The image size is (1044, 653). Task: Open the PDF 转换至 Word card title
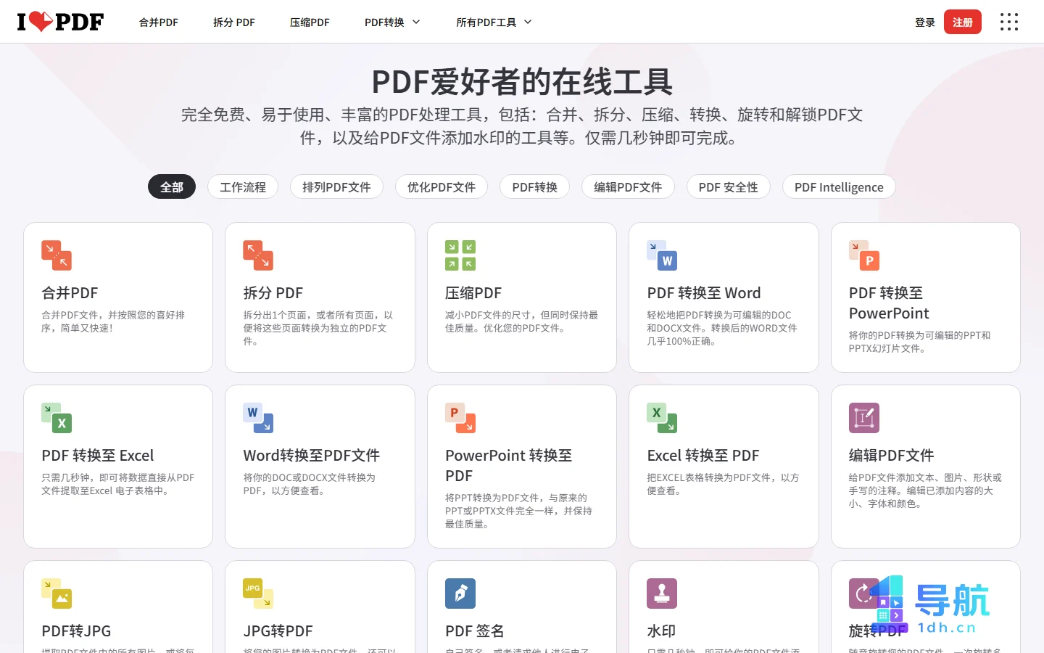[x=704, y=293]
